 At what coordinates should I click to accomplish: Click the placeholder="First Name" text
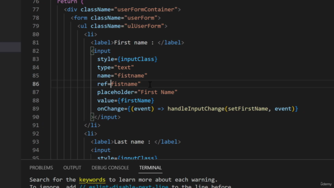(x=137, y=92)
